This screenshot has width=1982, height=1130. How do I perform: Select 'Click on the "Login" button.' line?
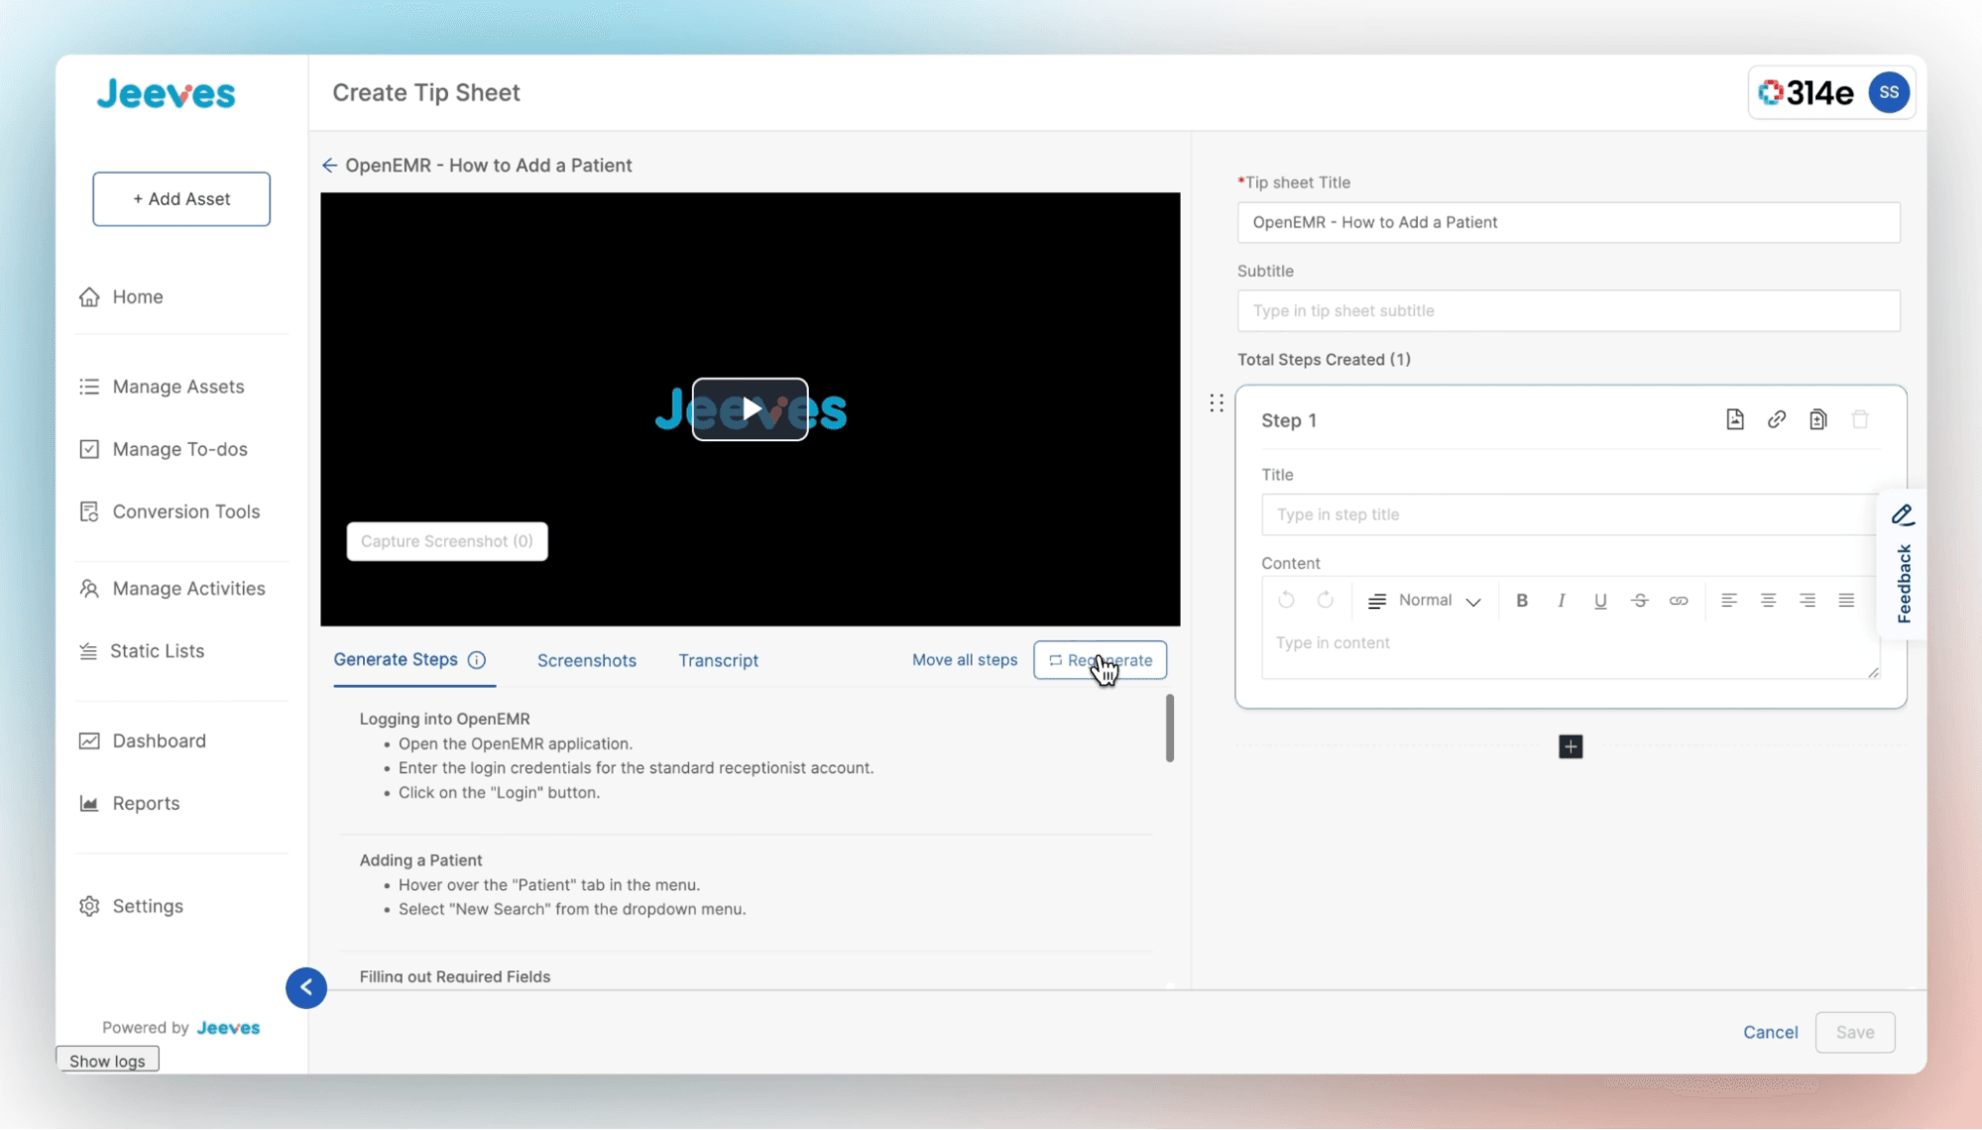(499, 793)
